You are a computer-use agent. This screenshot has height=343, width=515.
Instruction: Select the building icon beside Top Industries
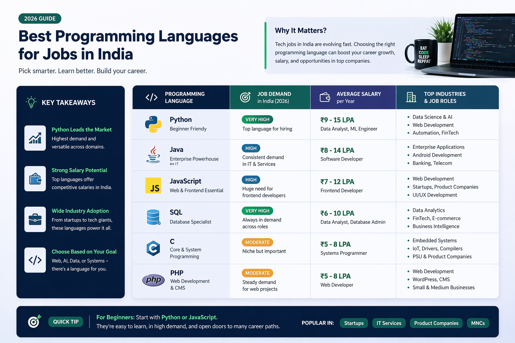[411, 97]
